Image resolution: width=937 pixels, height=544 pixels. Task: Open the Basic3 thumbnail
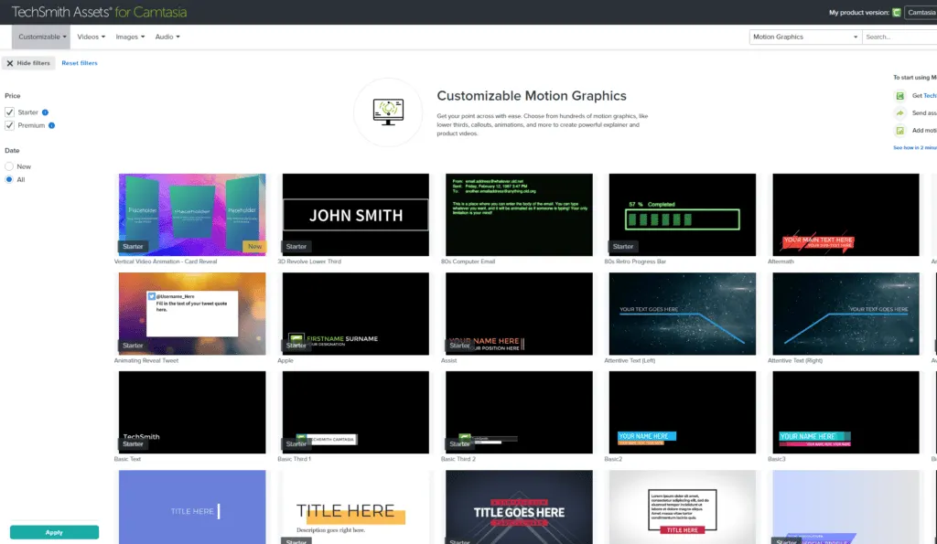(845, 412)
